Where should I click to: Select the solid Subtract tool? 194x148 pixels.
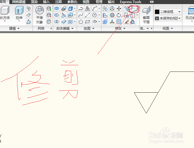(57, 15)
